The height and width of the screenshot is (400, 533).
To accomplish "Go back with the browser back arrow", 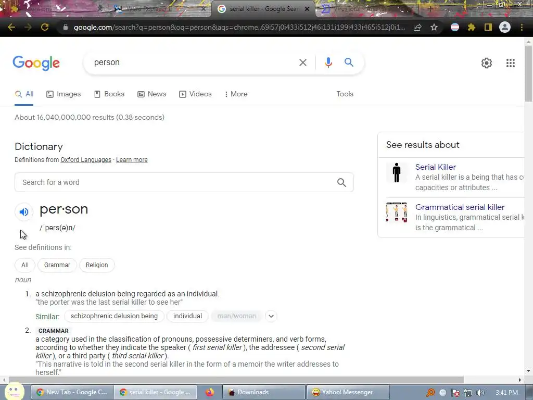I will [x=11, y=27].
